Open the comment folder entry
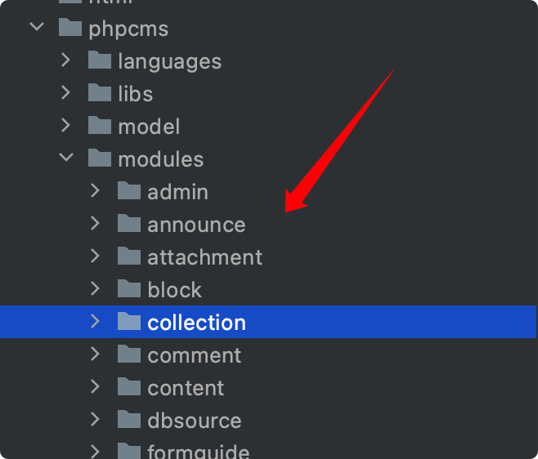Image resolution: width=538 pixels, height=459 pixels. (x=195, y=355)
